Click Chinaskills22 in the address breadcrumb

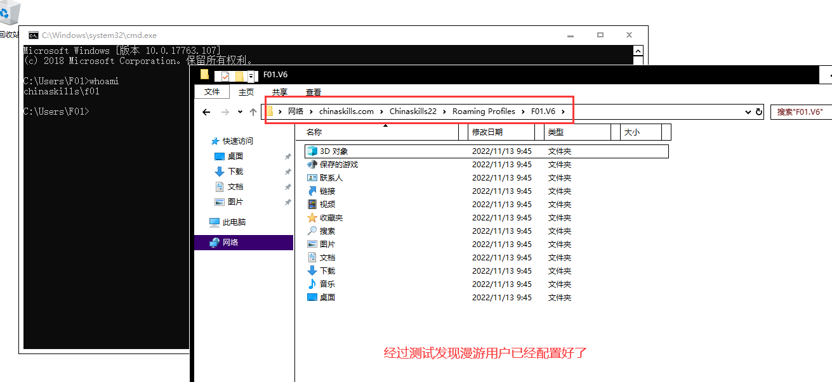pos(413,111)
